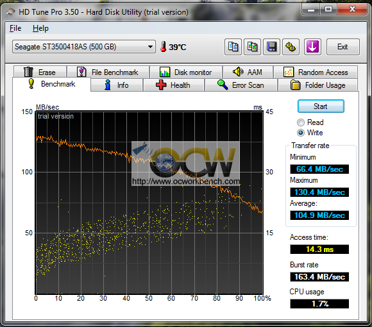
Task: Click the Start benchmark button
Action: pos(321,106)
